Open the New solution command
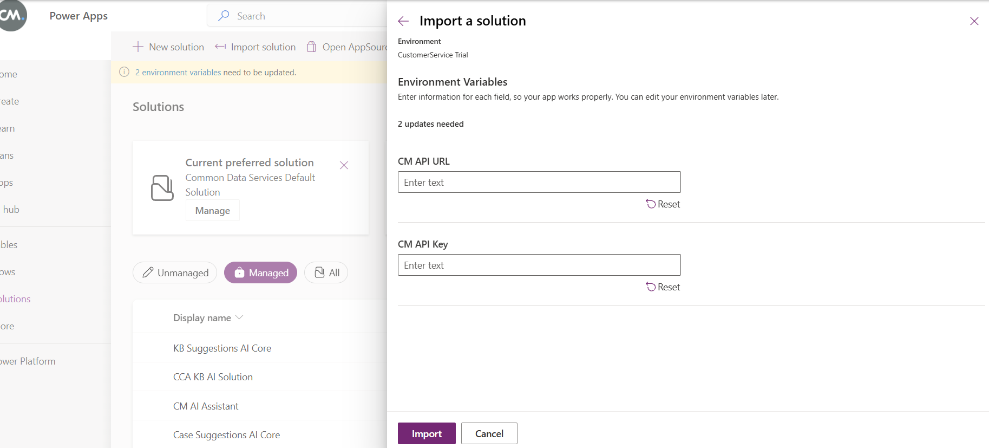The image size is (989, 448). (168, 47)
